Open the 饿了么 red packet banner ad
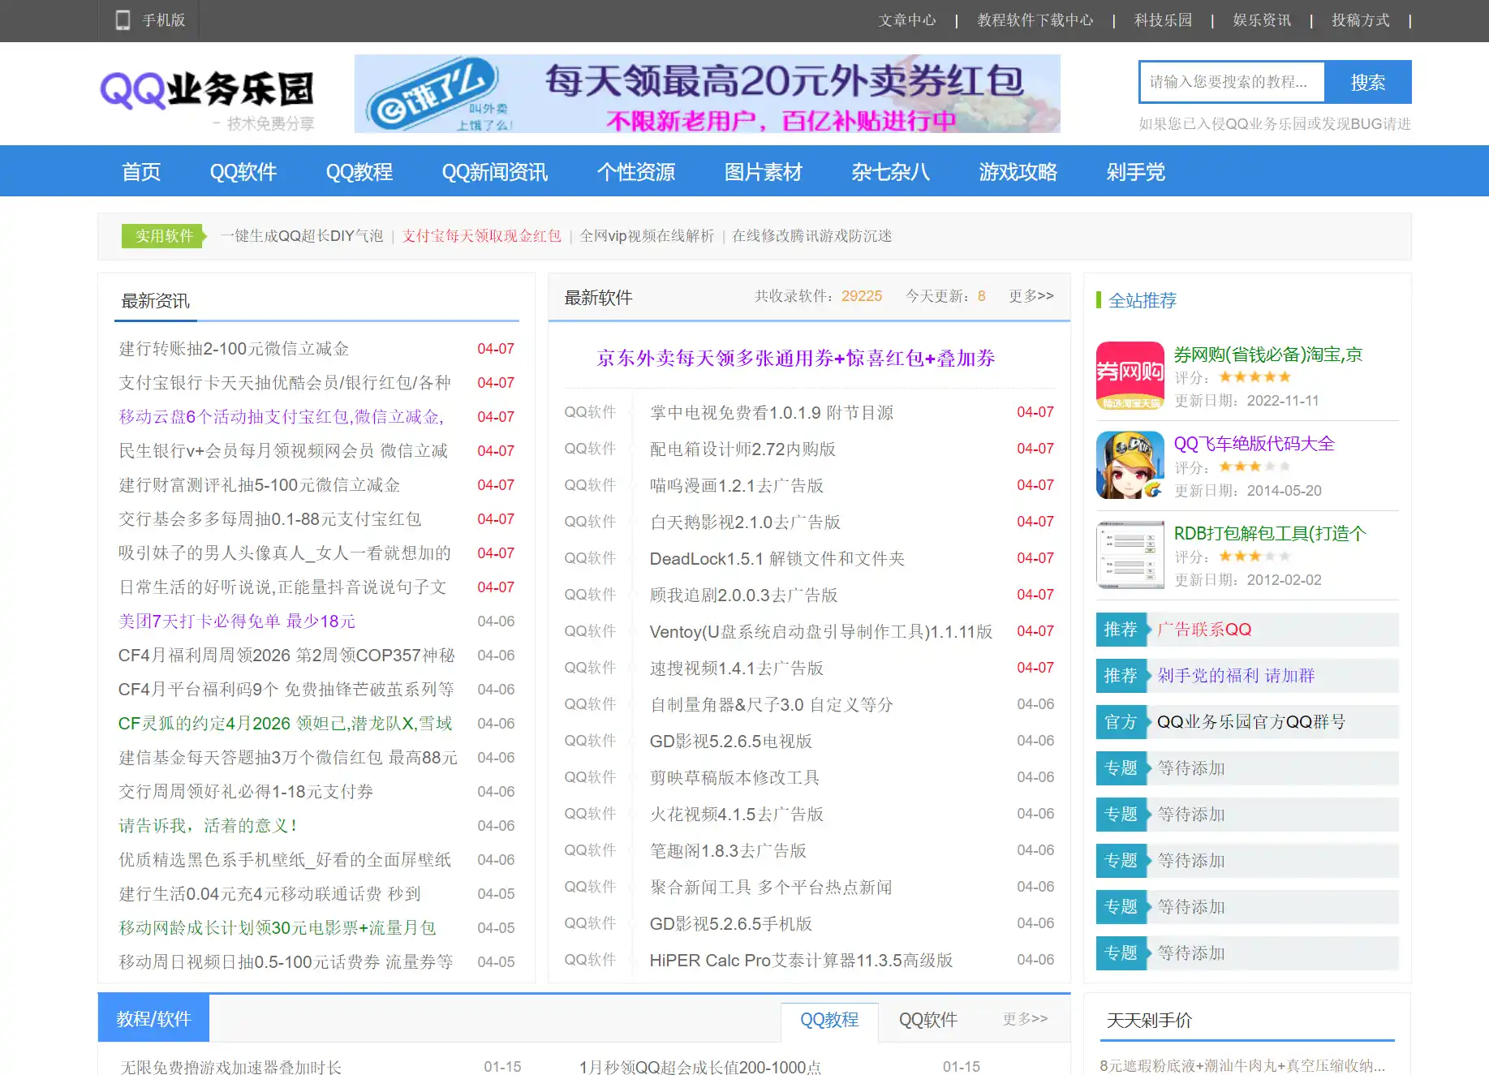 coord(707,94)
